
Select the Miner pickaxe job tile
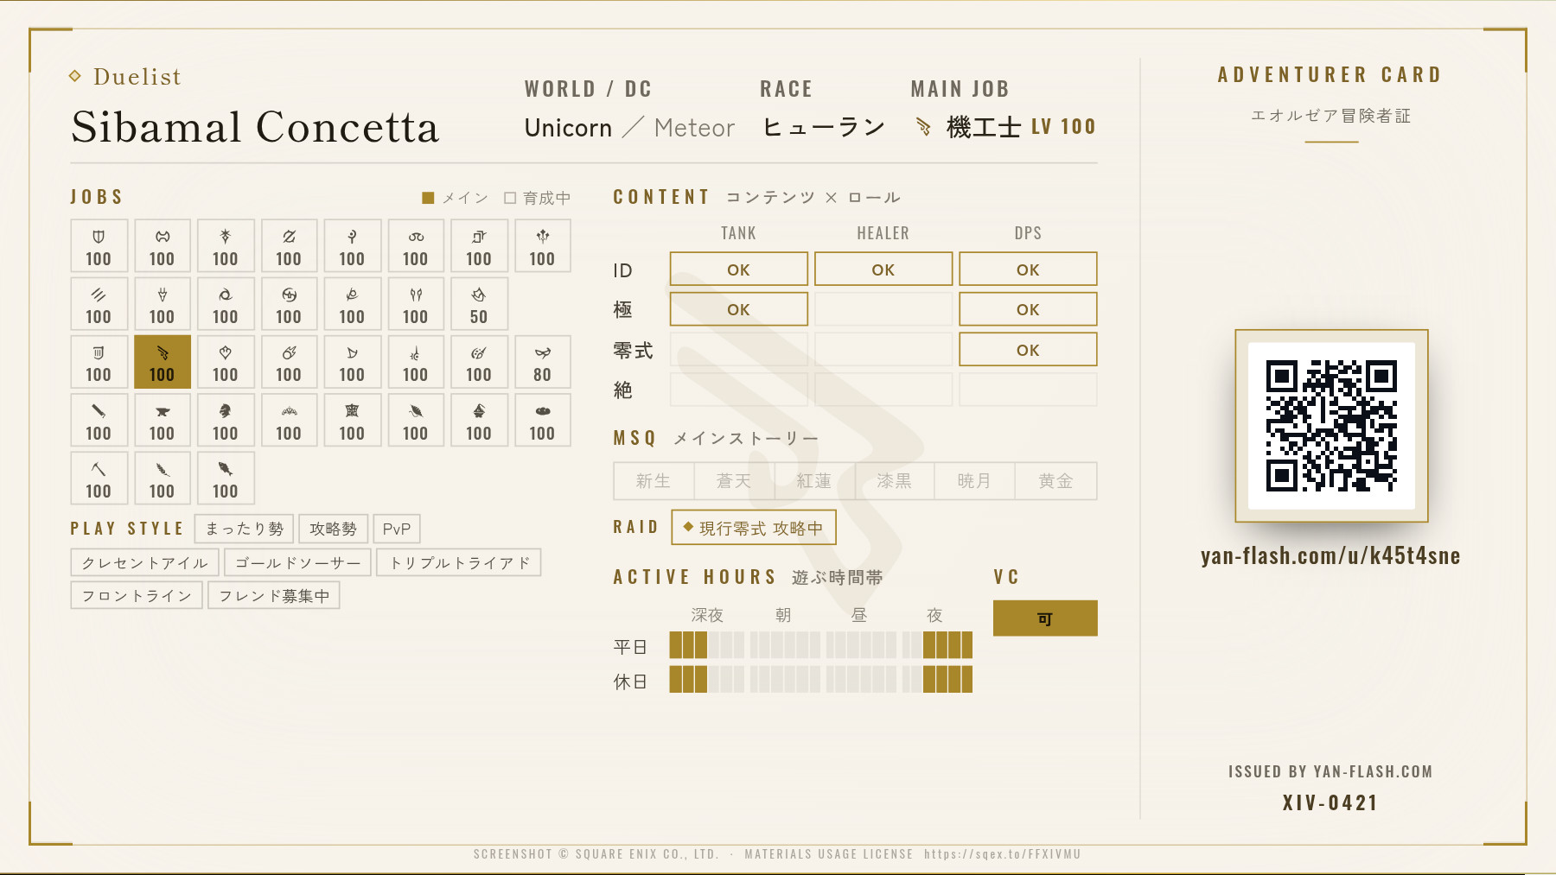point(99,478)
